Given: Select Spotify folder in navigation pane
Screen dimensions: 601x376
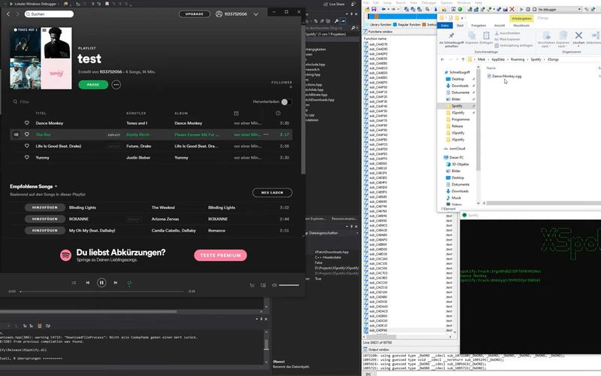Looking at the screenshot, I should 457,106.
